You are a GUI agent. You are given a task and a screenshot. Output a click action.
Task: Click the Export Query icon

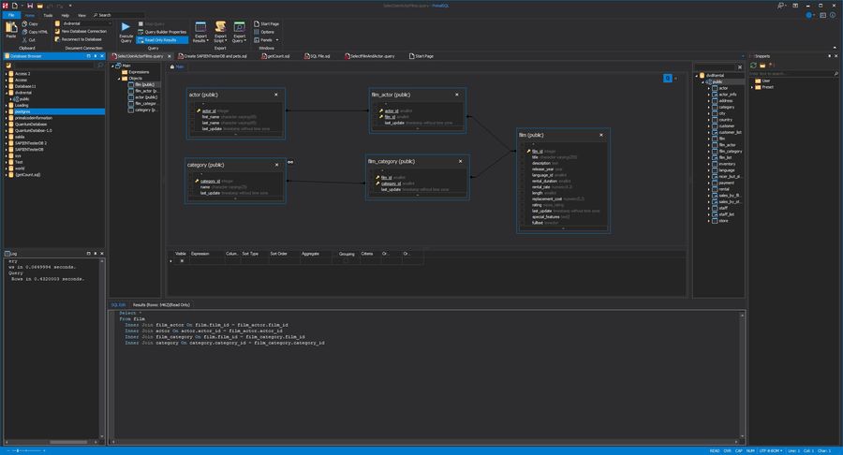[240, 27]
